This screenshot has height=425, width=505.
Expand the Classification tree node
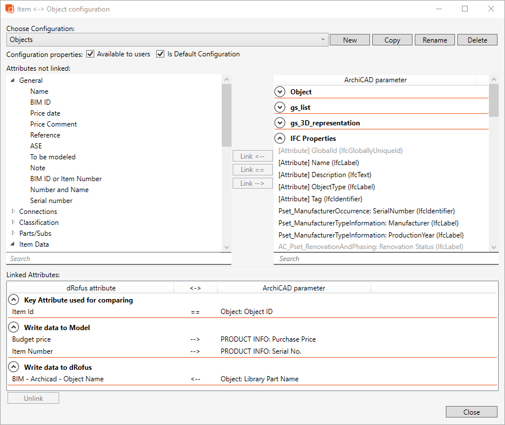(13, 223)
